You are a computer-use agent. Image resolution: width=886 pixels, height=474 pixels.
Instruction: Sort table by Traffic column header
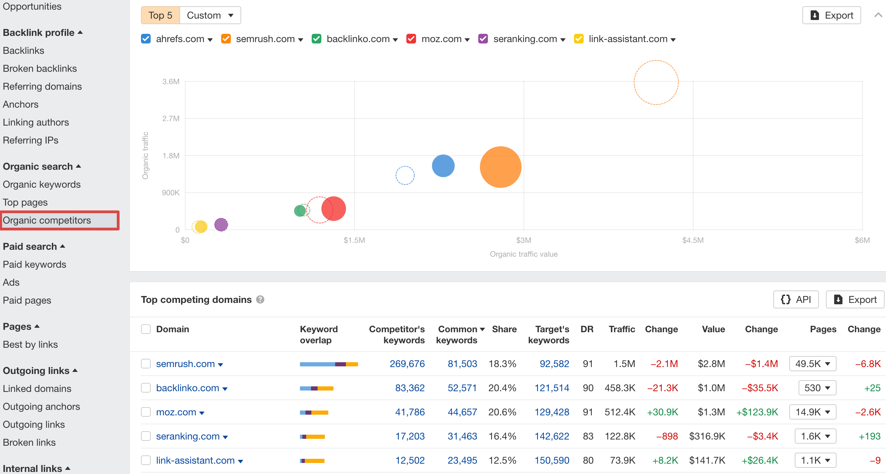622,329
